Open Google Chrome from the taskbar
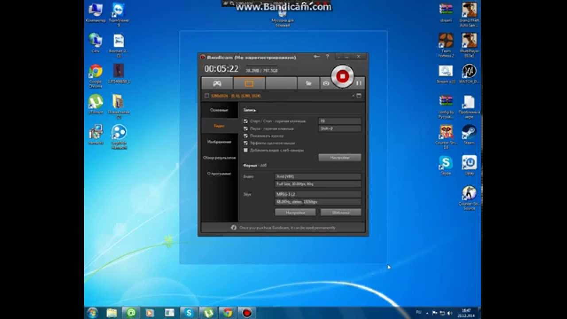This screenshot has height=319, width=567. click(x=228, y=313)
